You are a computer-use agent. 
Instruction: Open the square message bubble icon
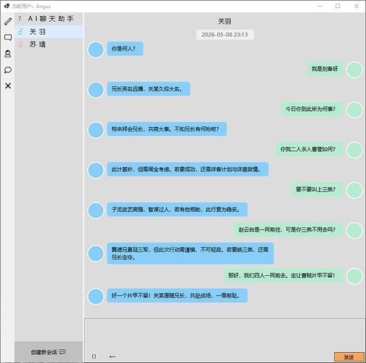8,38
